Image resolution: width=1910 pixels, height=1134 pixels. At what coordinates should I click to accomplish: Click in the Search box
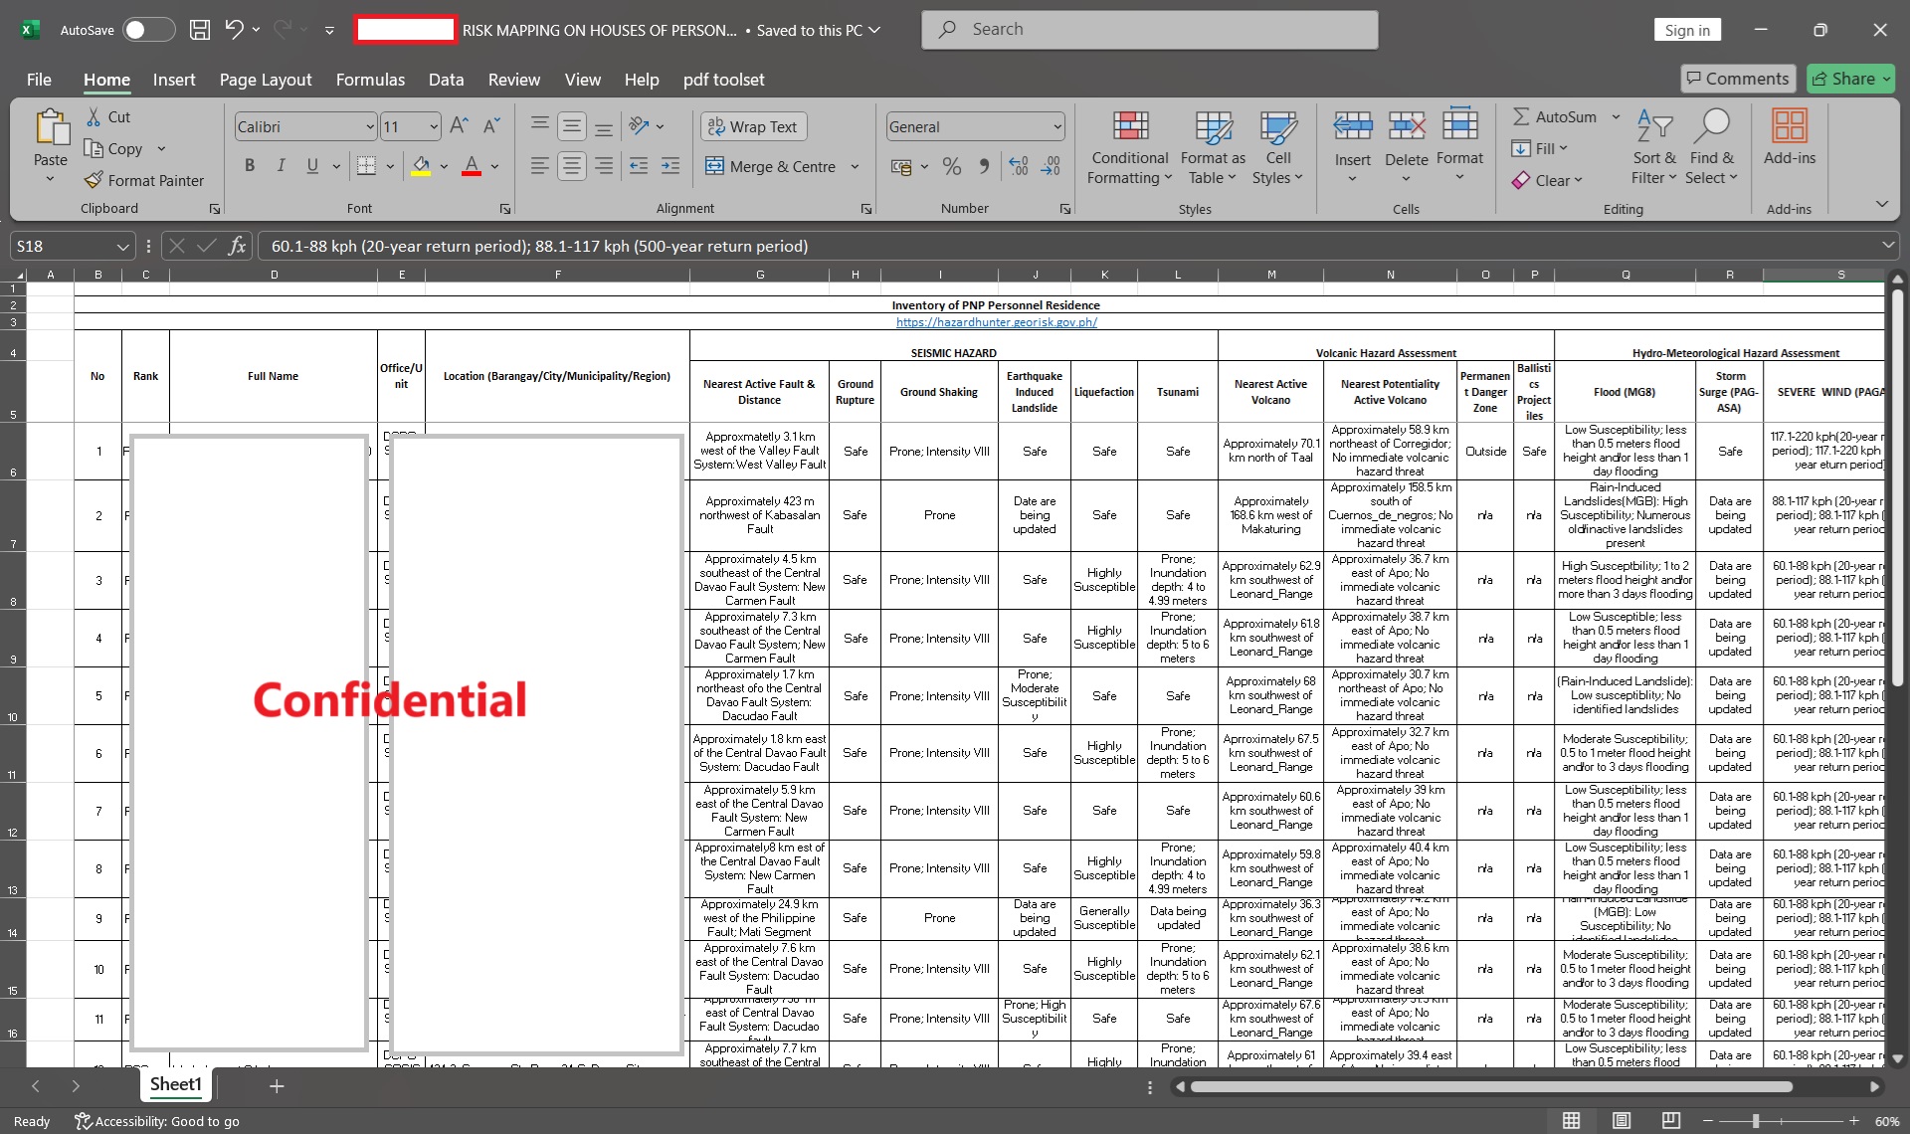pyautogui.click(x=1150, y=30)
